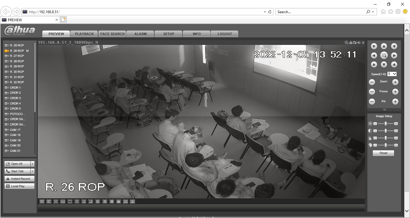Go to the ALARM tab

tap(140, 34)
